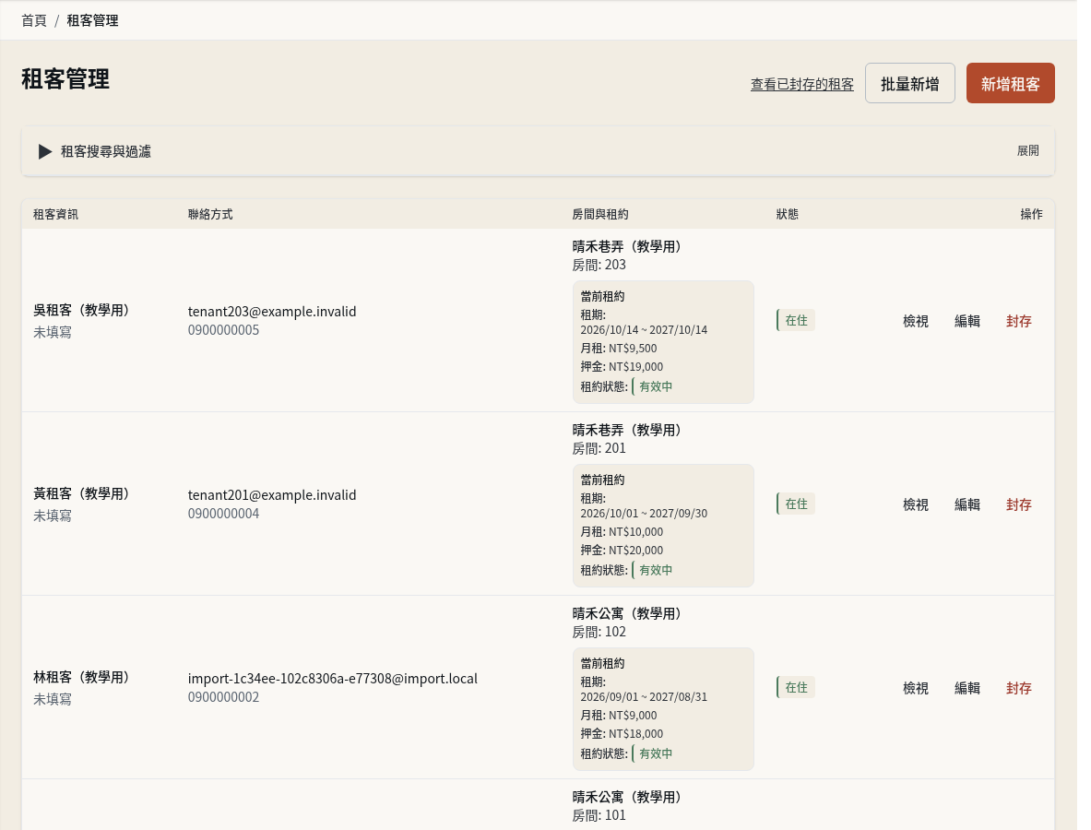This screenshot has height=830, width=1091.
Task: View tenant 吳租客 with 檢視
Action: (915, 322)
